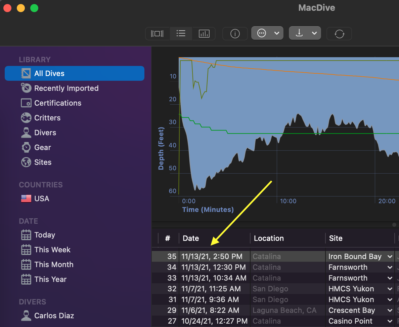Image resolution: width=399 pixels, height=327 pixels.
Task: Open the Certifications section
Action: pyautogui.click(x=57, y=103)
